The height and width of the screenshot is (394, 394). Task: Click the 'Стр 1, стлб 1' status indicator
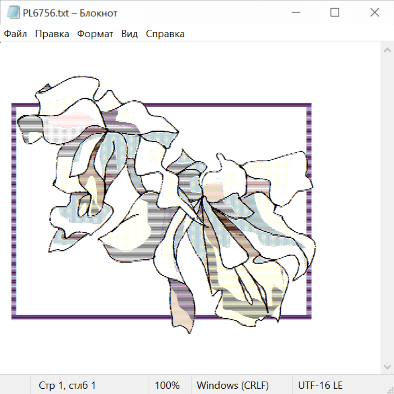(x=67, y=386)
